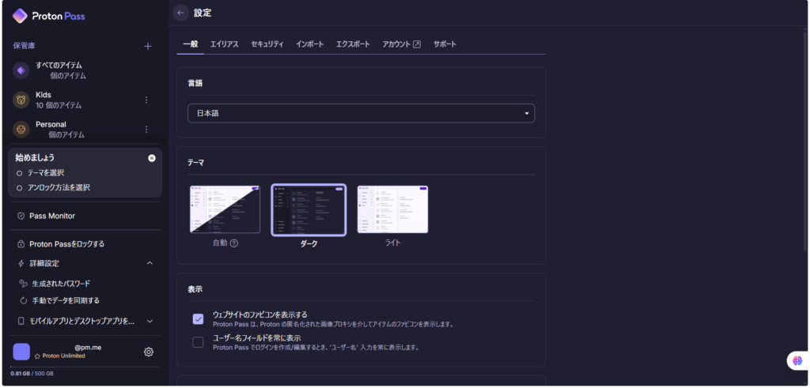Screen dimensions: 810x388
Task: Open Kids vault options menu
Action: coord(146,100)
